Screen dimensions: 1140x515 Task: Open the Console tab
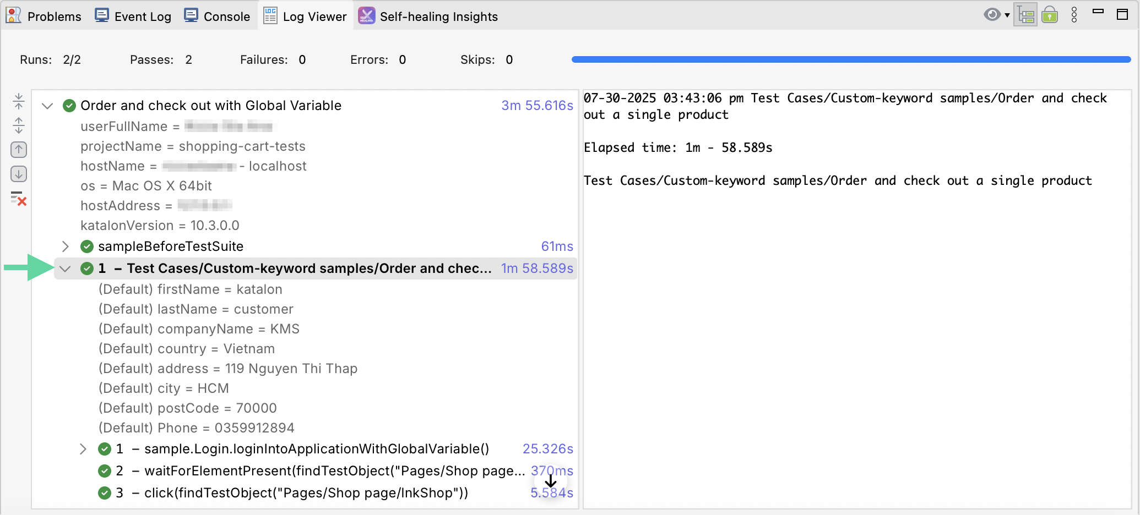tap(217, 16)
